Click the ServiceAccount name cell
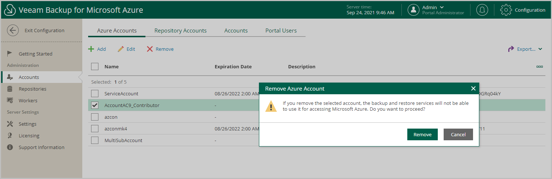 pyautogui.click(x=121, y=94)
